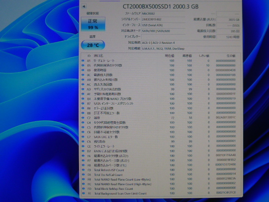269x202 pixels.
Task: Select the SATA CRC エラー数 attribute name
Action: coord(105,137)
